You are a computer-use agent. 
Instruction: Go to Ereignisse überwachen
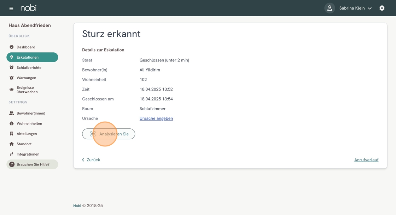point(27,90)
